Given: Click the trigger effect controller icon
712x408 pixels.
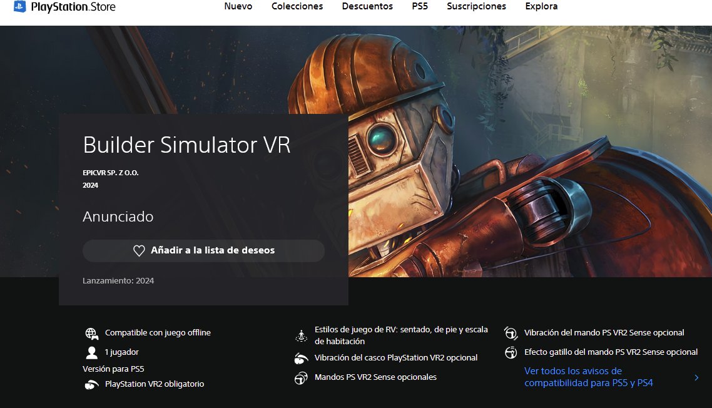Looking at the screenshot, I should 511,352.
